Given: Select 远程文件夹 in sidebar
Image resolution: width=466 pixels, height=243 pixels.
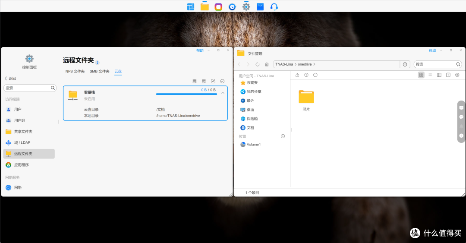Looking at the screenshot, I should point(29,154).
